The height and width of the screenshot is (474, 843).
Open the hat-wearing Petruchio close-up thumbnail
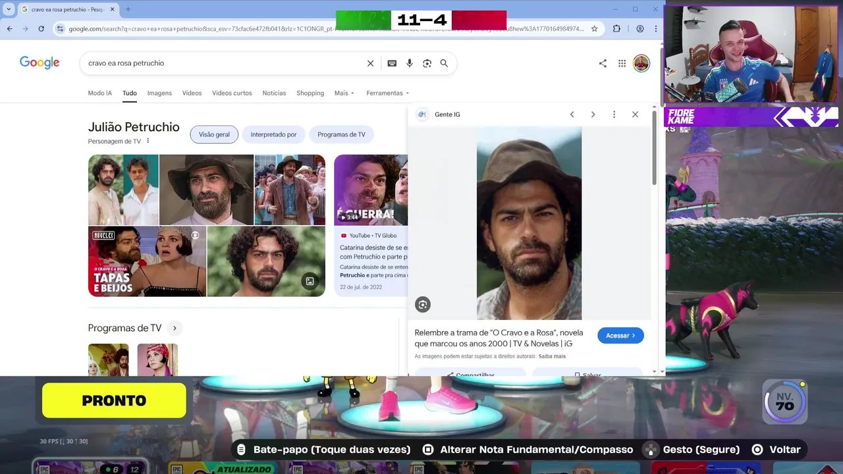[206, 190]
